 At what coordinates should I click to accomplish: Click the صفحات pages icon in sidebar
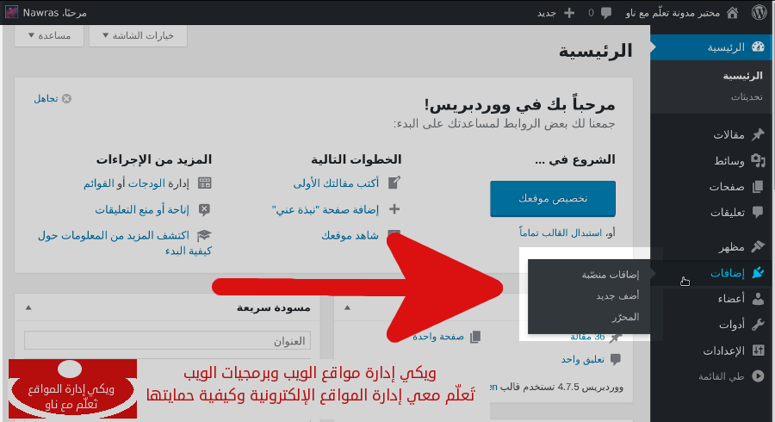(758, 186)
